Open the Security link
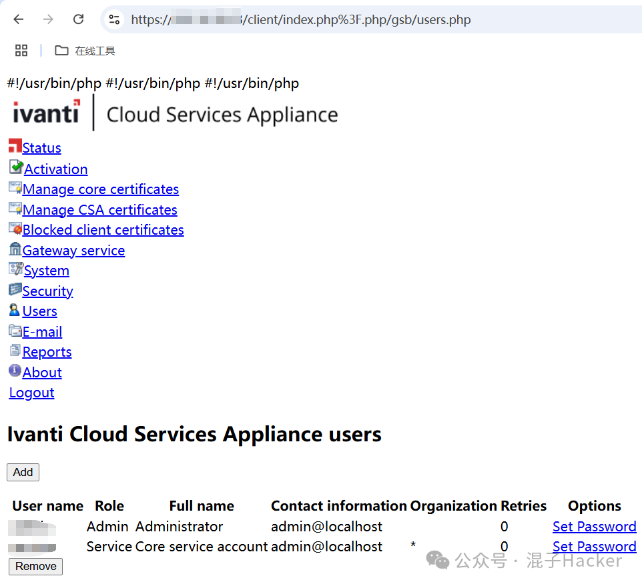The image size is (642, 586). pos(48,291)
